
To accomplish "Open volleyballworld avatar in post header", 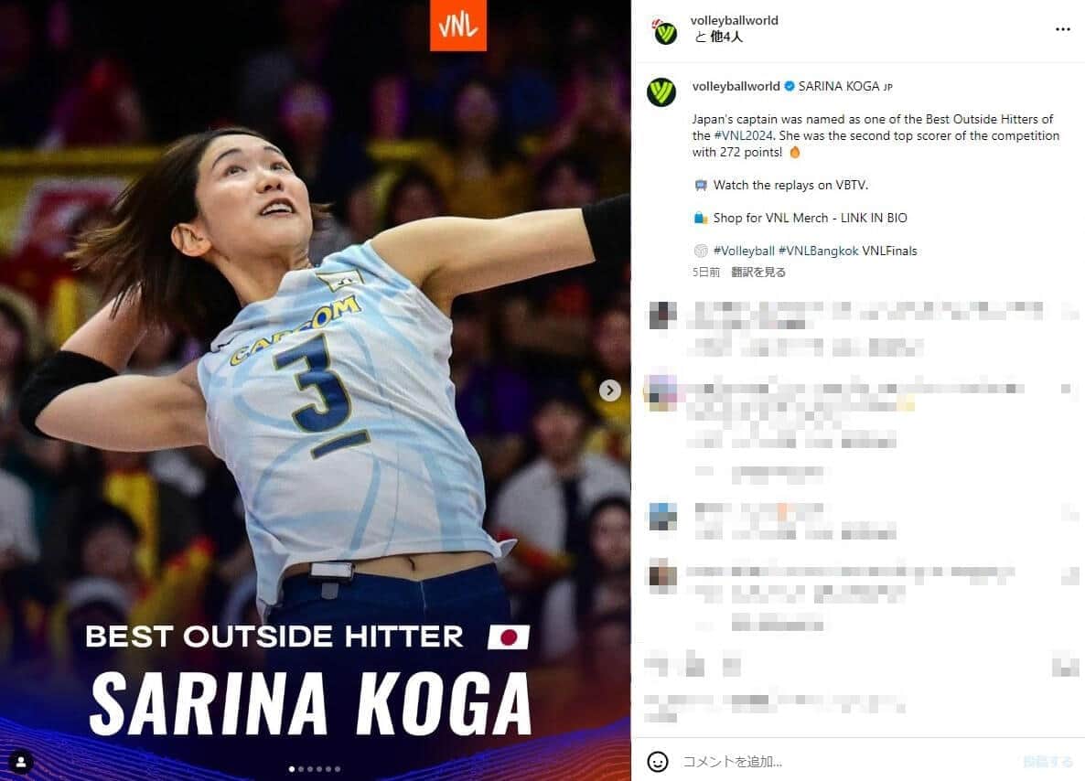I will click(x=665, y=31).
